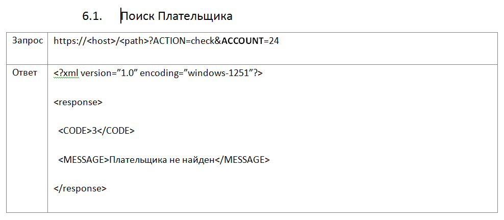Click the heading number 6.1.
The height and width of the screenshot is (220, 504).
92,16
